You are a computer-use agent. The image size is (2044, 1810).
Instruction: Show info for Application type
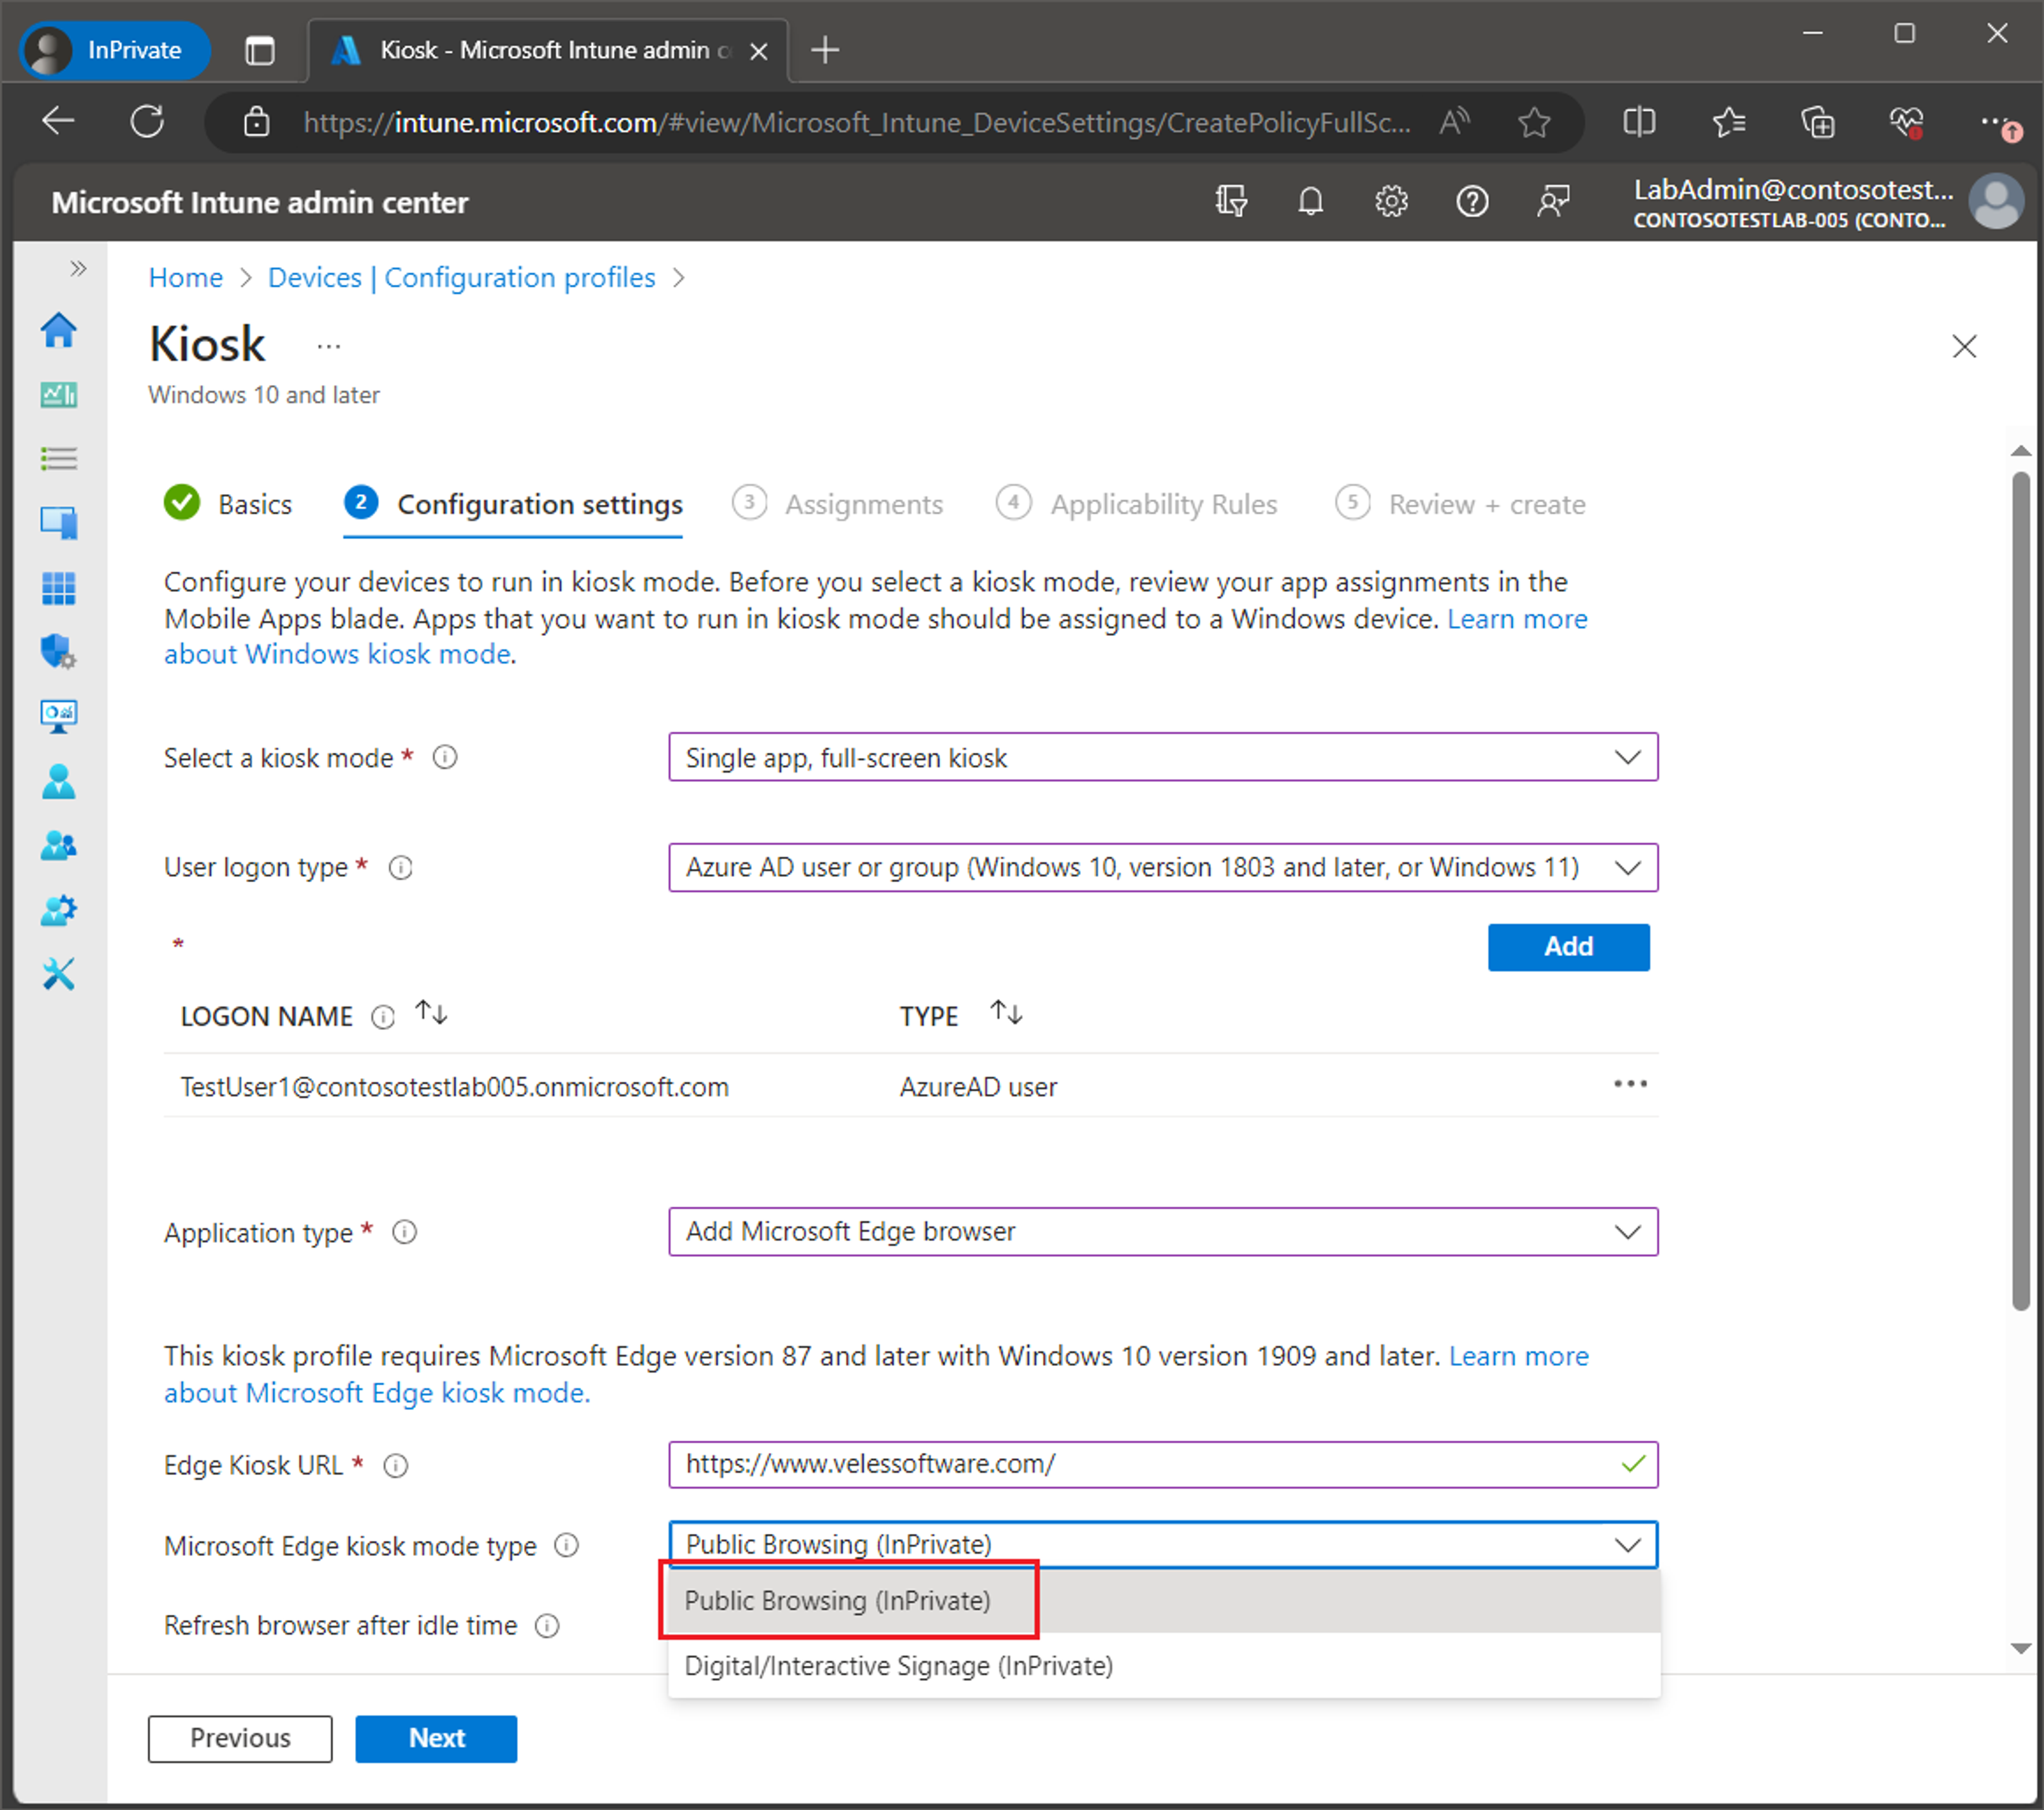coord(404,1233)
